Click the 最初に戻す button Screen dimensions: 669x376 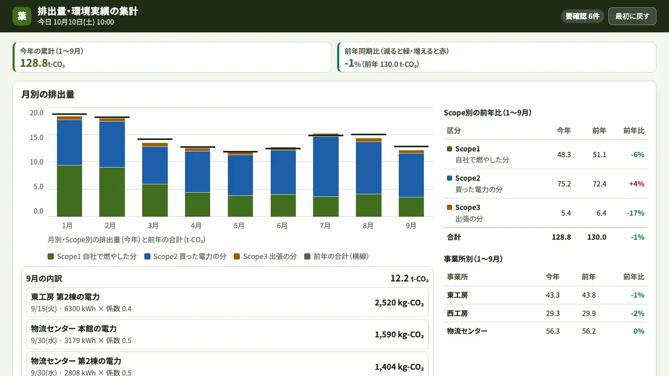(x=632, y=16)
